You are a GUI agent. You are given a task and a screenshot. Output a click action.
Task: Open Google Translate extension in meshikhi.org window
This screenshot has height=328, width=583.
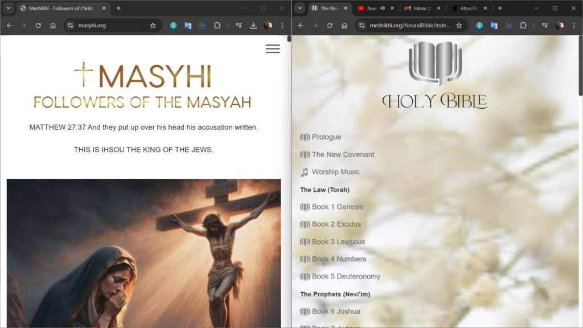(494, 26)
